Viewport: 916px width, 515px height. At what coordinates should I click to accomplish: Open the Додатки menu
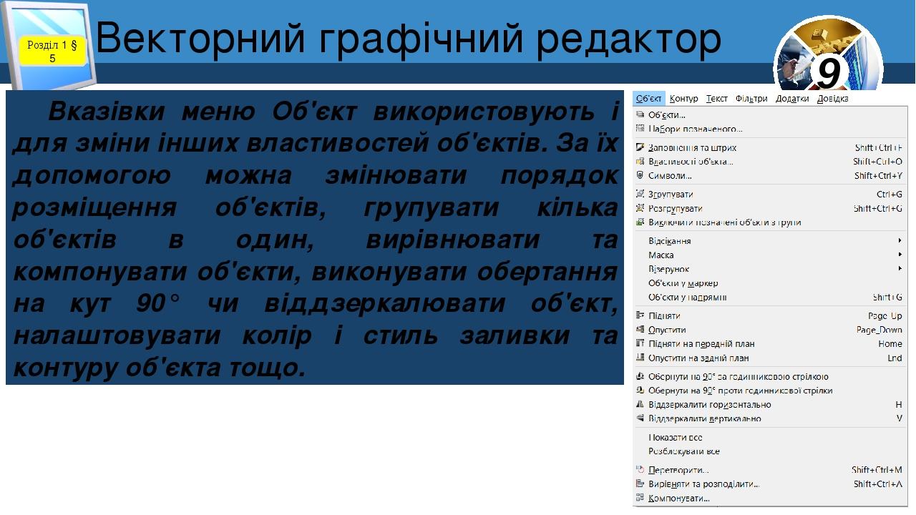pyautogui.click(x=792, y=99)
